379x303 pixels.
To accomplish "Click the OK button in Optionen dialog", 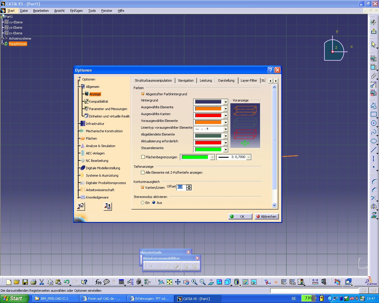I will click(240, 217).
